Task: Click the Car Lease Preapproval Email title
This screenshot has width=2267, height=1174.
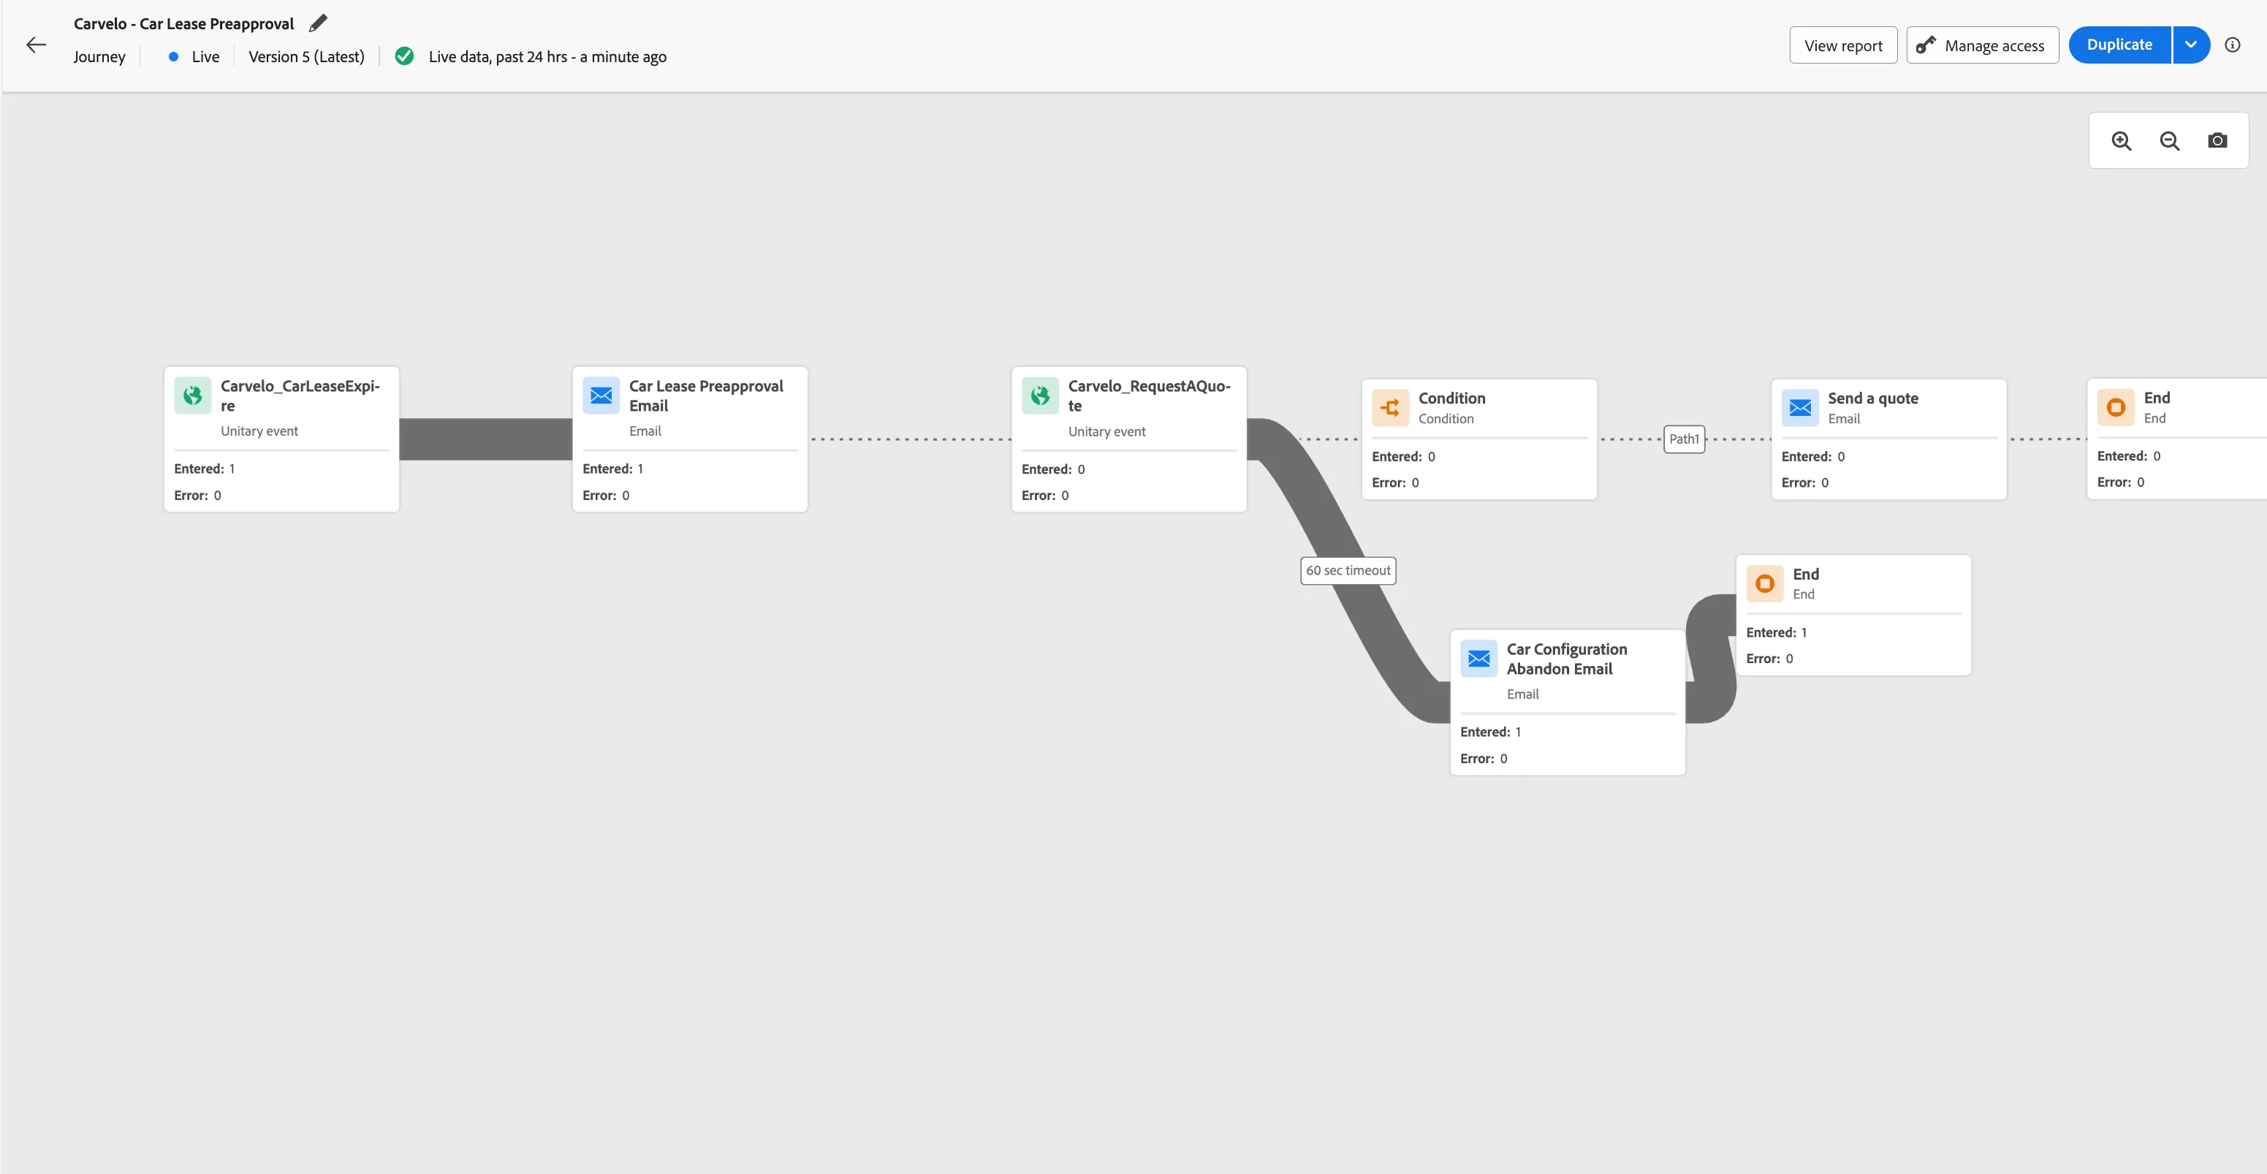Action: [x=706, y=396]
